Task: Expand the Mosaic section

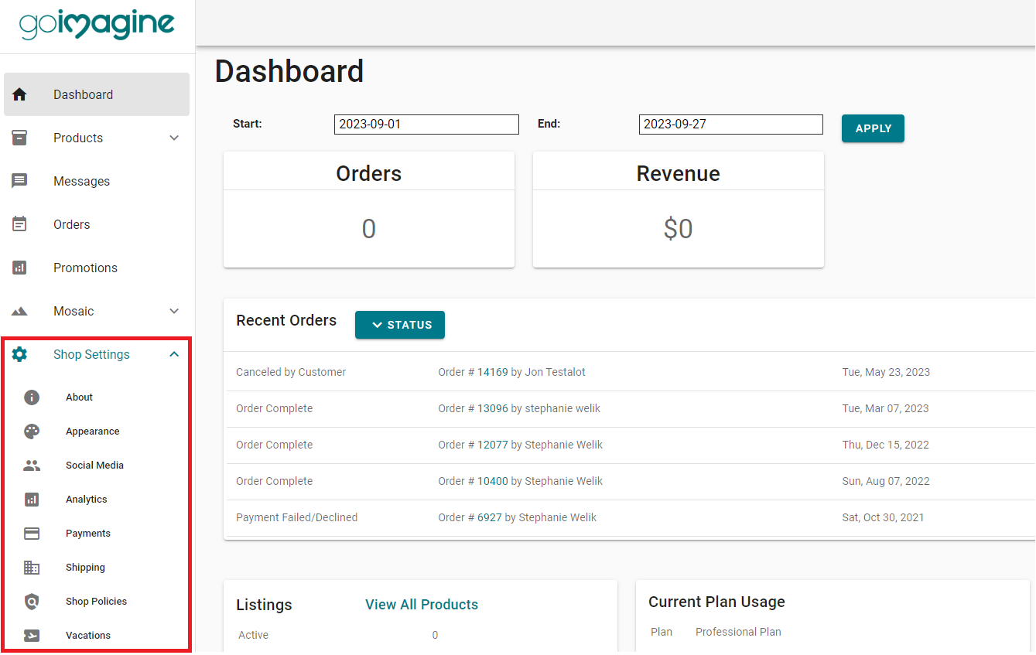Action: point(174,311)
